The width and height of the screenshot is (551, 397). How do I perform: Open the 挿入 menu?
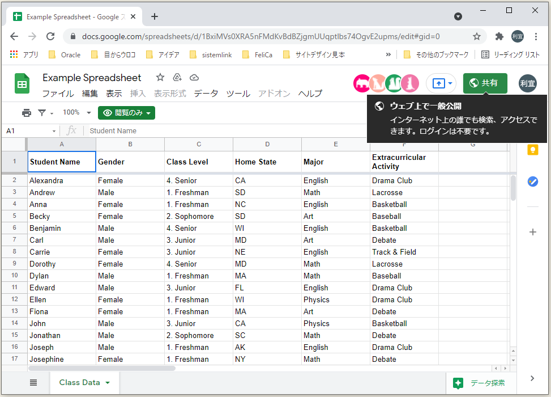(139, 94)
